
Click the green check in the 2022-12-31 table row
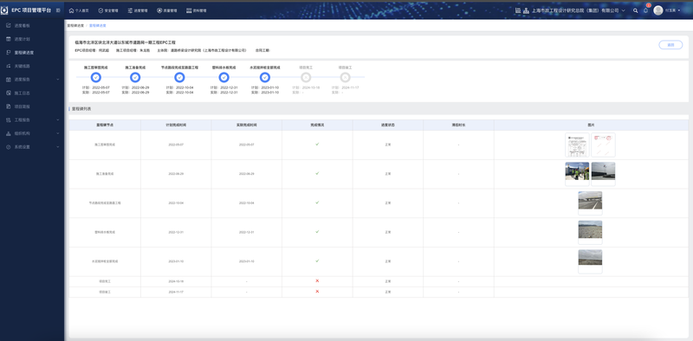click(317, 232)
